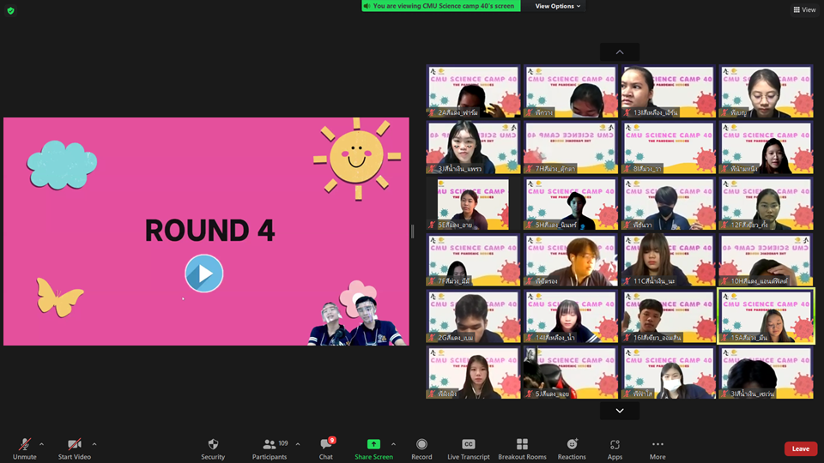The height and width of the screenshot is (463, 824).
Task: Open the Participants panel
Action: [x=270, y=444]
